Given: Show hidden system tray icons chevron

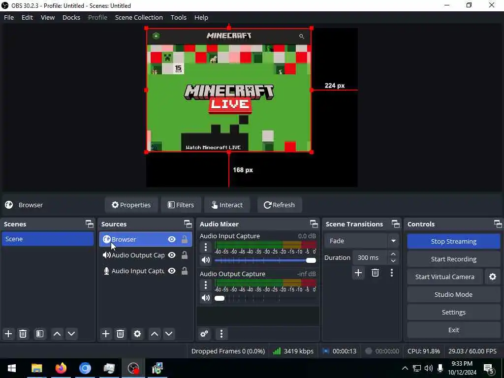Looking at the screenshot, I should pyautogui.click(x=405, y=368).
